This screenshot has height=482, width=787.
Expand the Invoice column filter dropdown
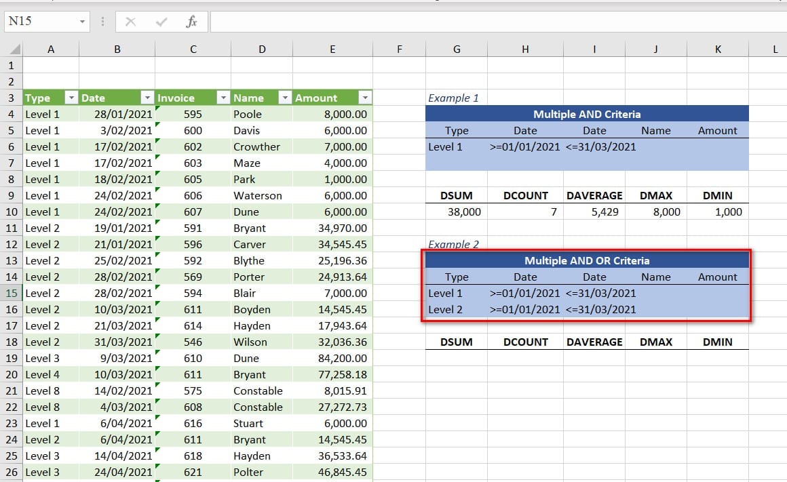223,98
